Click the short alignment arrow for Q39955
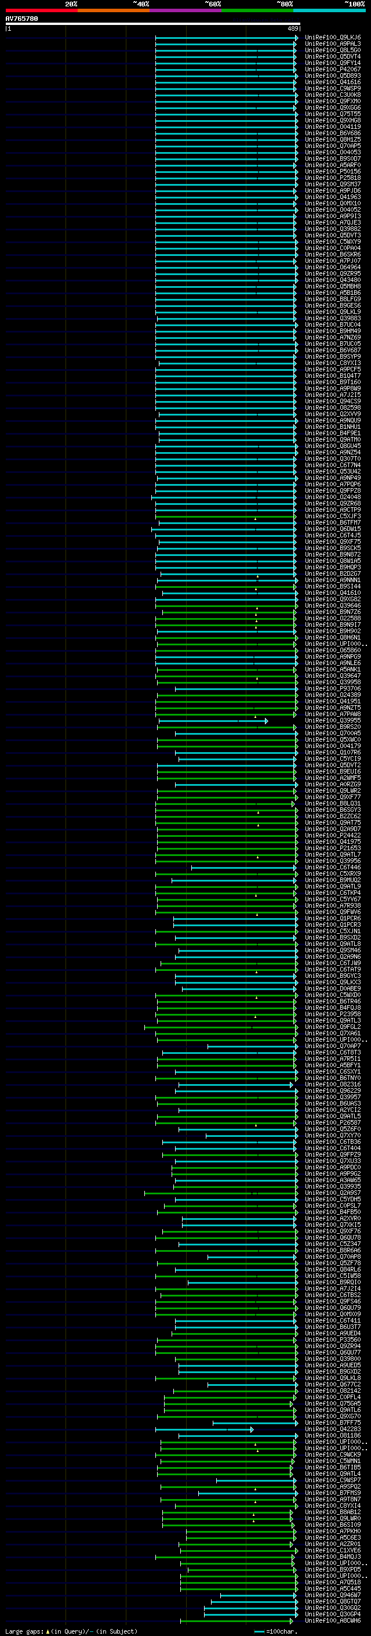The image size is (371, 1636). click(213, 721)
